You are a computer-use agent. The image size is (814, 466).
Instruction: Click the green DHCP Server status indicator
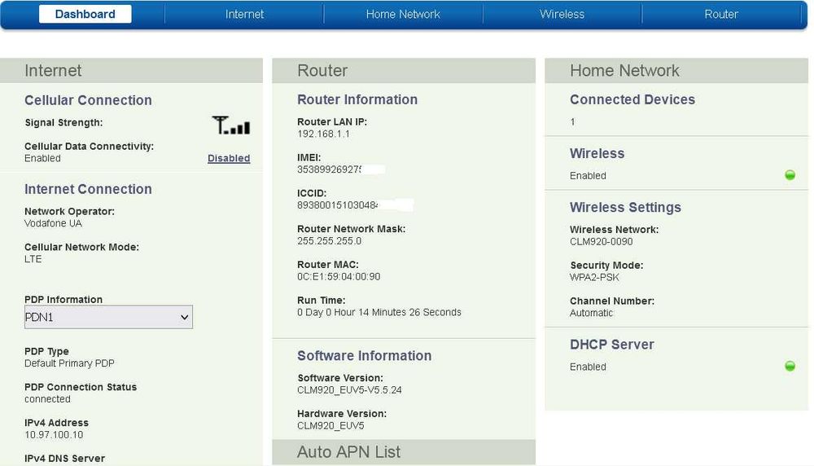(x=790, y=367)
